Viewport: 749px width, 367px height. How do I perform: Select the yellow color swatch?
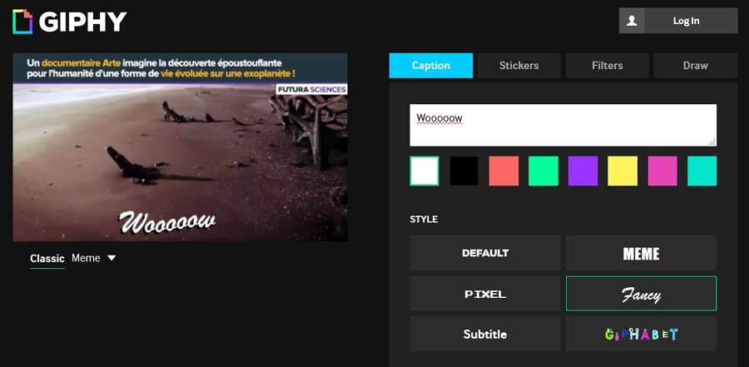tap(623, 171)
